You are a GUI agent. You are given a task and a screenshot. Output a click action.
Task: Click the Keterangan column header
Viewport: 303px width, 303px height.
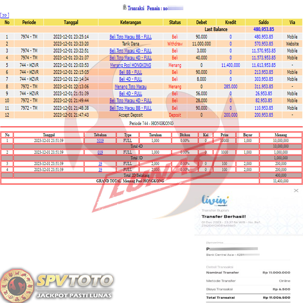(131, 22)
